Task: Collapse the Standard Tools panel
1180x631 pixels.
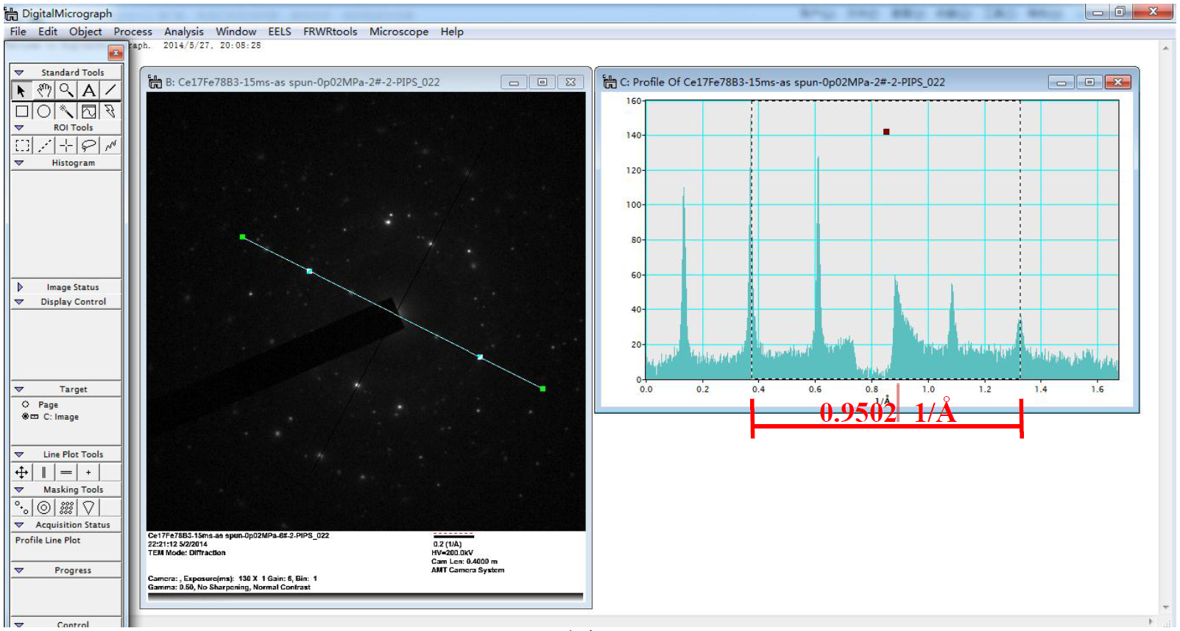Action: coord(19,72)
